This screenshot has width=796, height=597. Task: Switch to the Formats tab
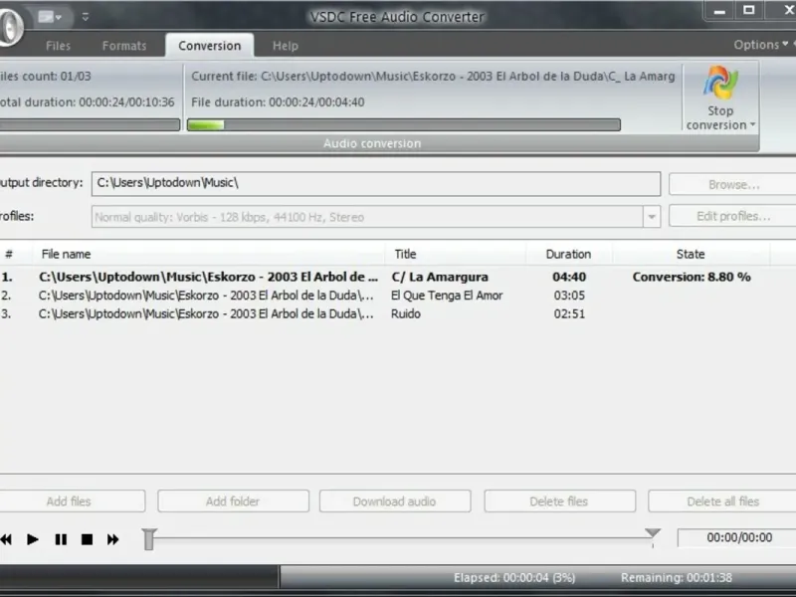[x=124, y=46]
